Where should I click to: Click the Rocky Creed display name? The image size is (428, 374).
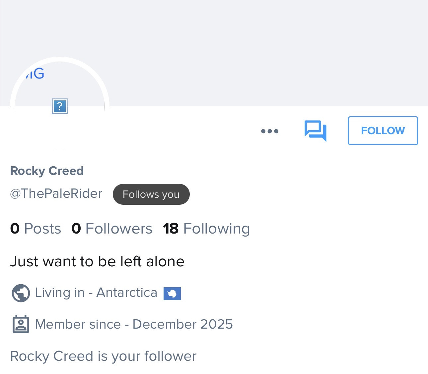click(47, 171)
